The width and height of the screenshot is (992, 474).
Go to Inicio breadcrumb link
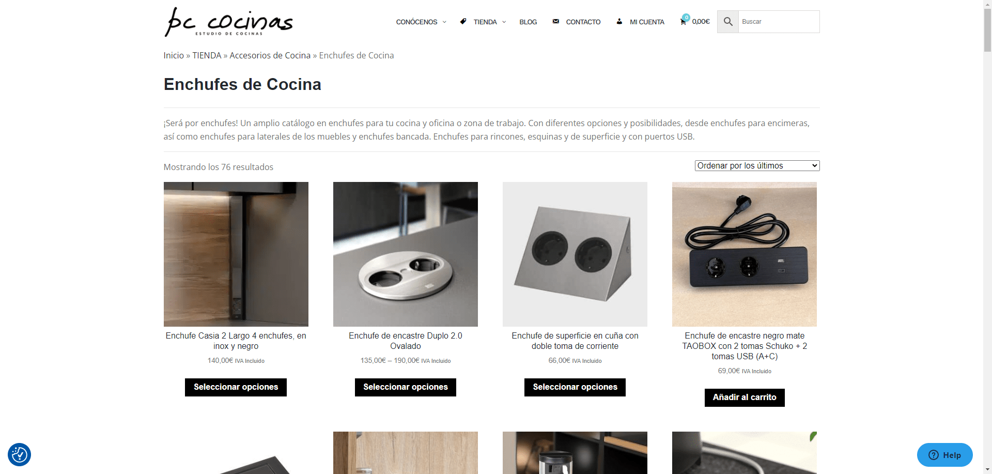tap(174, 55)
